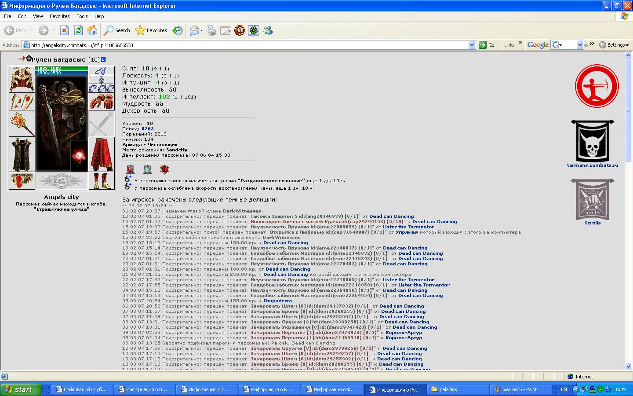Select the red and gold boots slot

click(x=102, y=181)
